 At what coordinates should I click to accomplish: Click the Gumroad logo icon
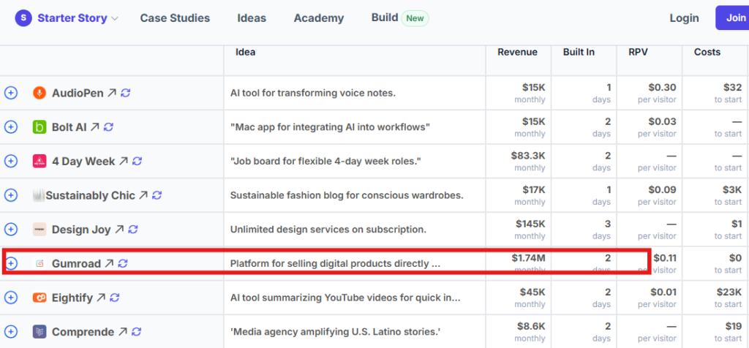click(39, 263)
